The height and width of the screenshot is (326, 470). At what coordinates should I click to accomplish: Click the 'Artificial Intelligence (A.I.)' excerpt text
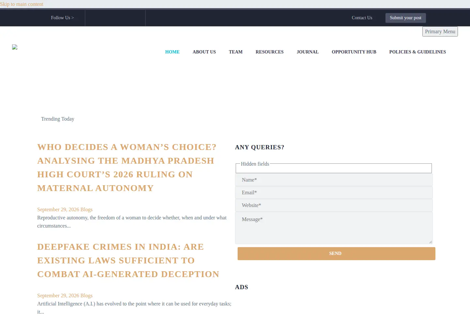[134, 308]
